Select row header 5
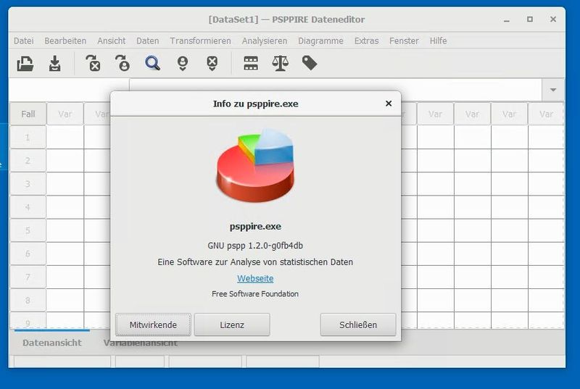 [x=28, y=230]
